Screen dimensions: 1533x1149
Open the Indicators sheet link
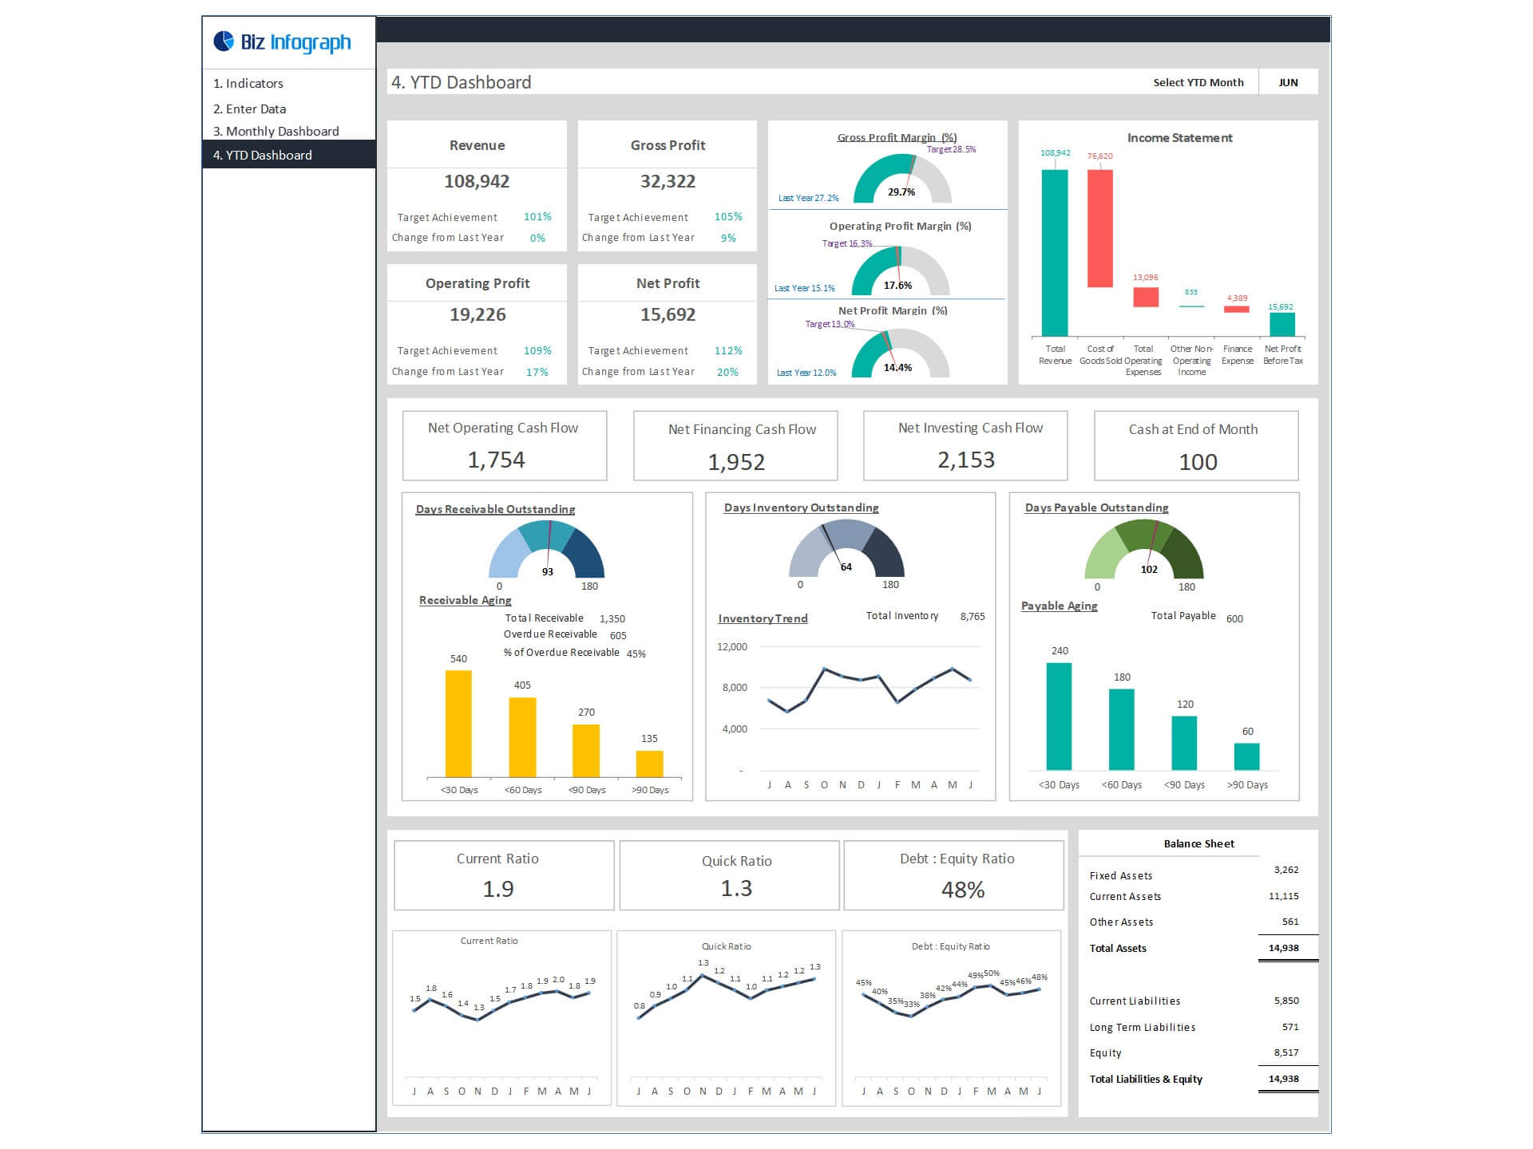pyautogui.click(x=248, y=83)
